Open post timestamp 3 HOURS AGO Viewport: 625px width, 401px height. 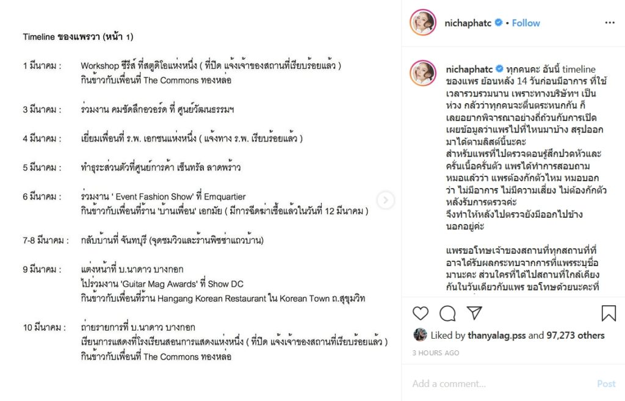click(436, 353)
